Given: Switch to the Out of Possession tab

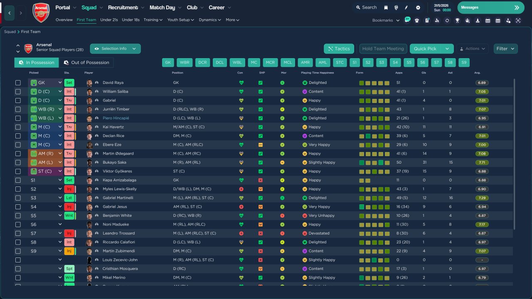Looking at the screenshot, I should [x=86, y=63].
